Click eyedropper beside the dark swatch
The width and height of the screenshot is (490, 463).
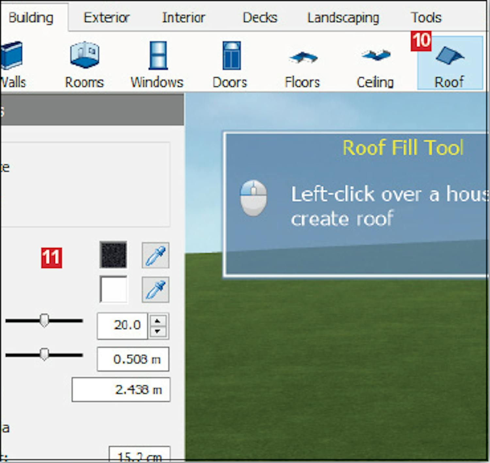point(155,255)
